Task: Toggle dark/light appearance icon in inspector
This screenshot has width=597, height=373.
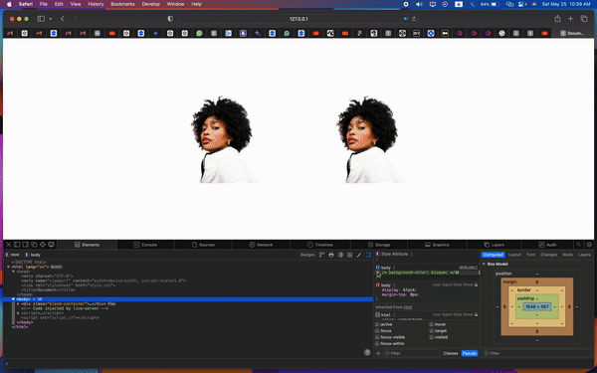Action: point(340,255)
